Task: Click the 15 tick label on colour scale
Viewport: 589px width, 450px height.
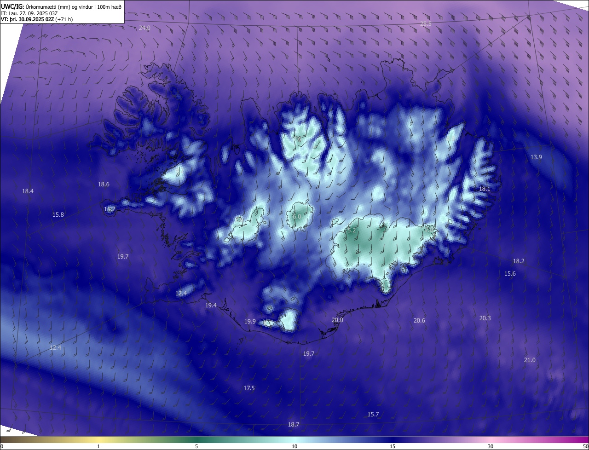Action: 393,447
